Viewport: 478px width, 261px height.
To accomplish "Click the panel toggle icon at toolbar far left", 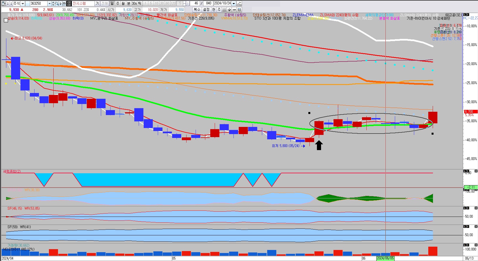I will tap(4, 3).
